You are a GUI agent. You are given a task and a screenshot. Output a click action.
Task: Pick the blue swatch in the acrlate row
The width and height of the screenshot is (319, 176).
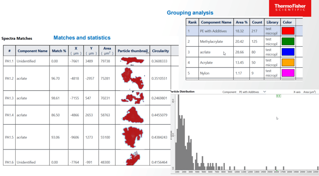pyautogui.click(x=288, y=52)
